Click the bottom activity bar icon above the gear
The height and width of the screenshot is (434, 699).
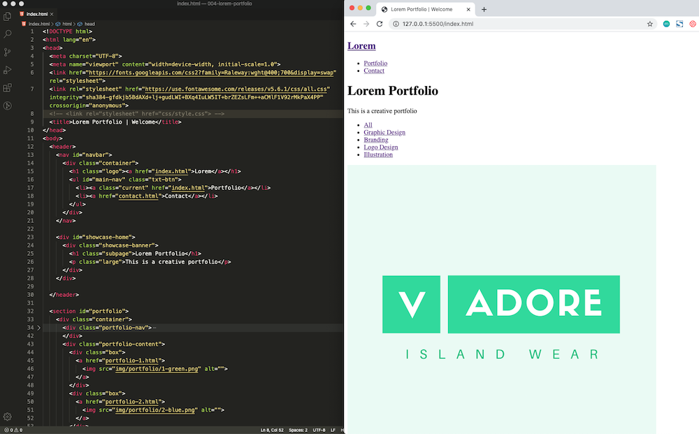pyautogui.click(x=7, y=106)
